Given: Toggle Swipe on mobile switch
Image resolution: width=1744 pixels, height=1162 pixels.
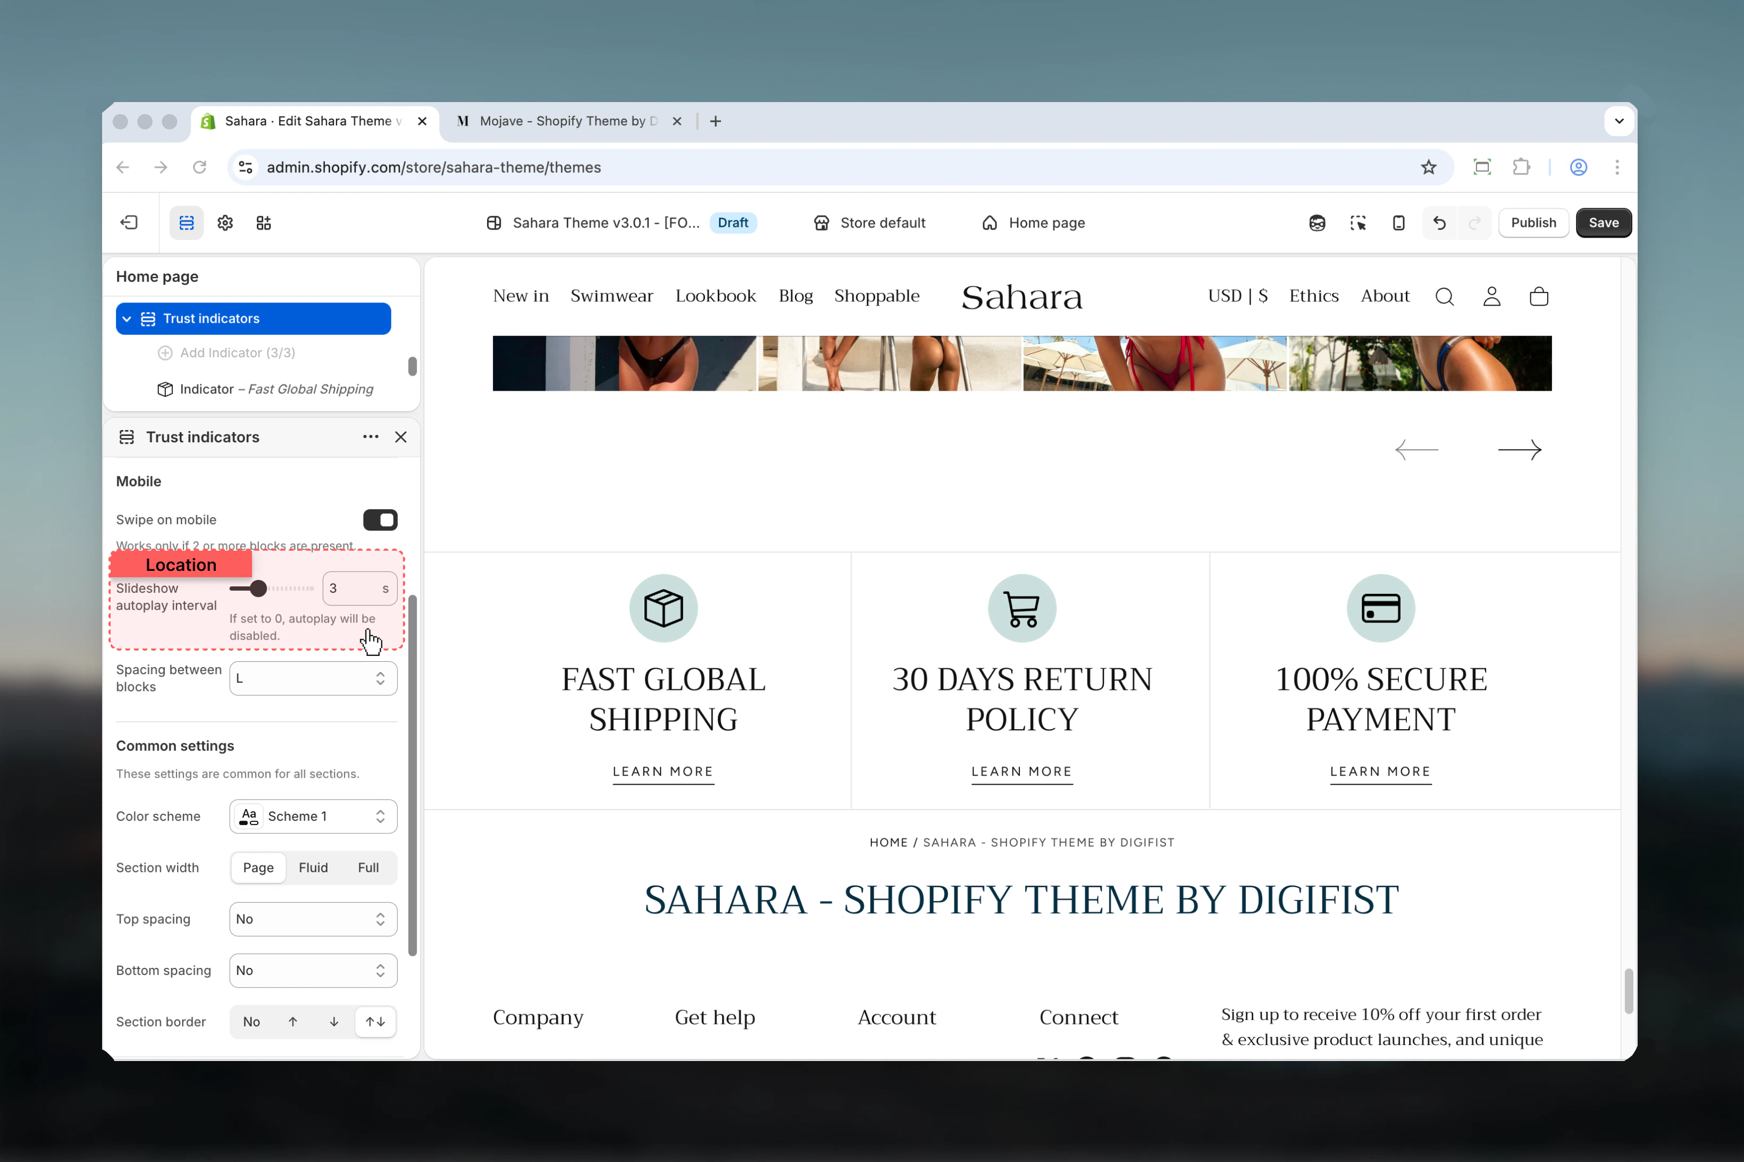Looking at the screenshot, I should point(380,520).
